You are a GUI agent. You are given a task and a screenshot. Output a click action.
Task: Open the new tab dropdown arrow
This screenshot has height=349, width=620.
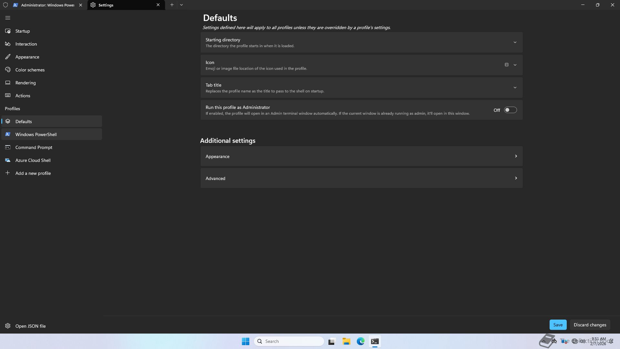pos(181,5)
